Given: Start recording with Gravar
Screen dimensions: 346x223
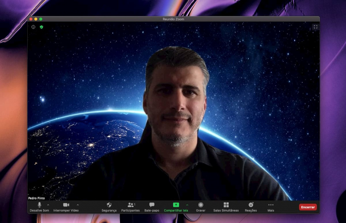Looking at the screenshot, I should 201,207.
